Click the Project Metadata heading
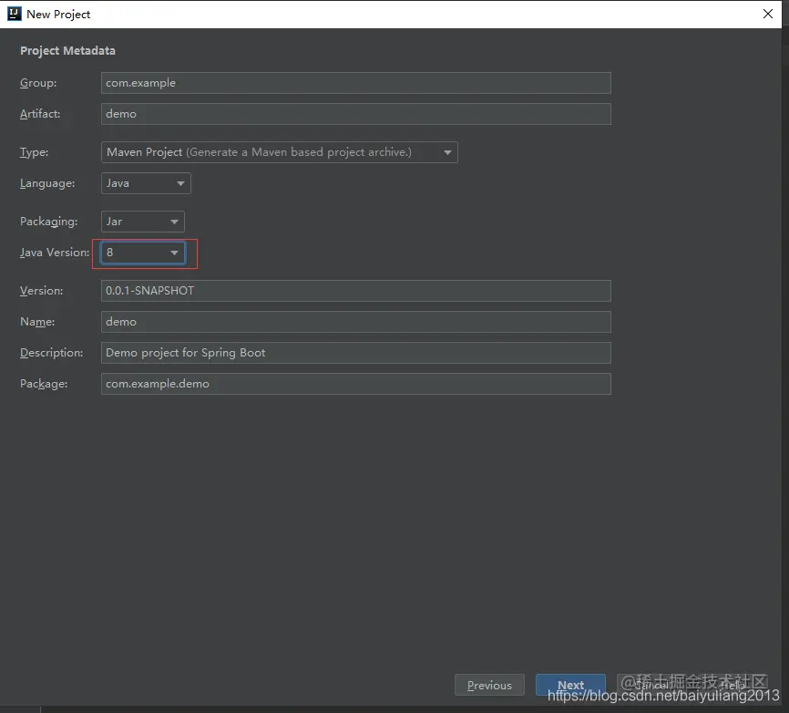 click(x=67, y=51)
